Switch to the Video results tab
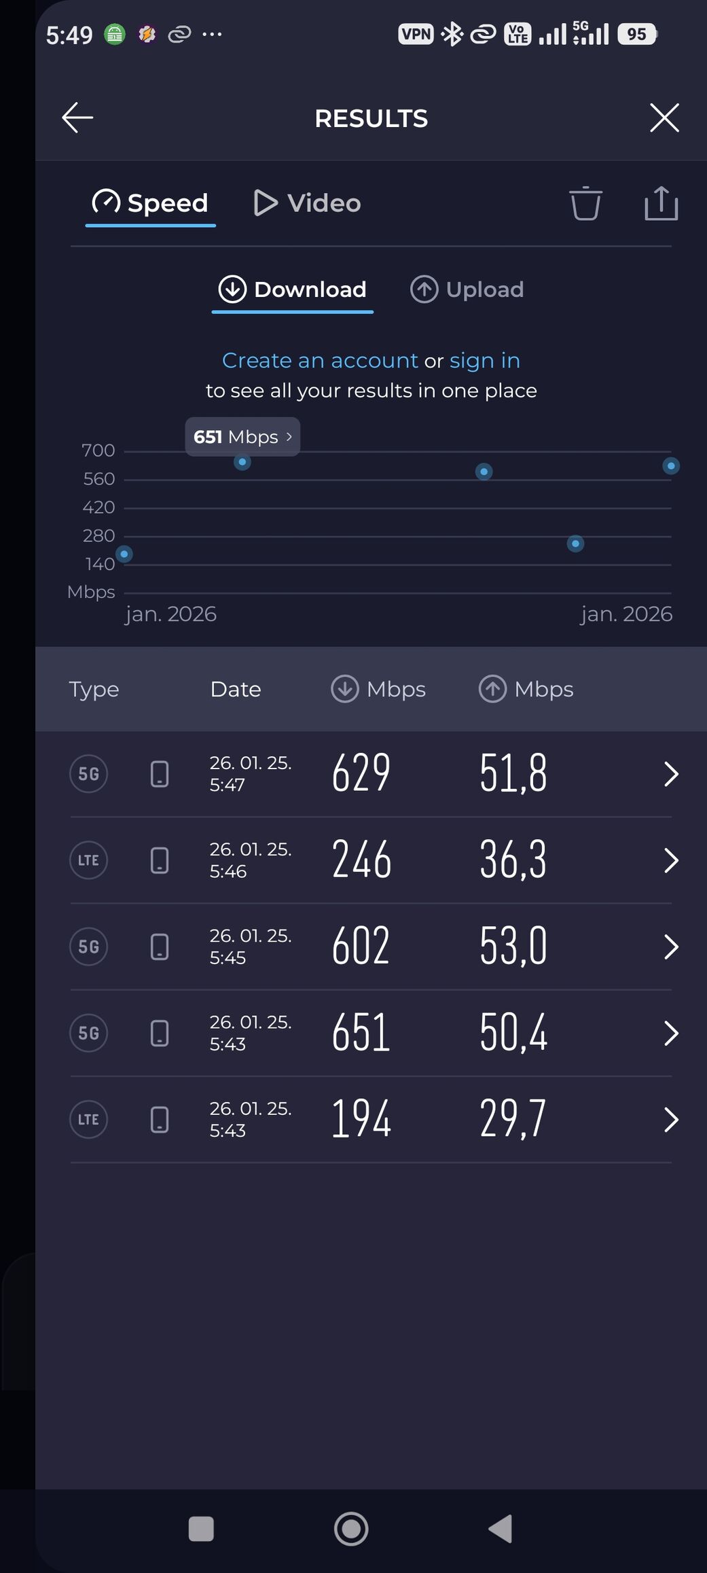The image size is (707, 1573). point(307,203)
